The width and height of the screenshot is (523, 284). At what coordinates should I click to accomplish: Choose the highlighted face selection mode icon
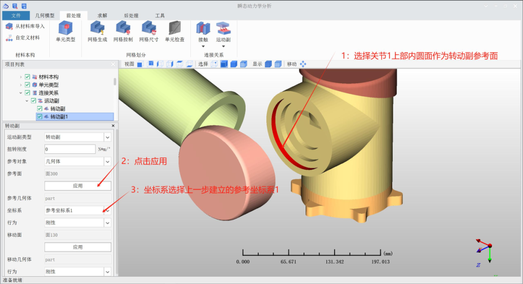224,64
